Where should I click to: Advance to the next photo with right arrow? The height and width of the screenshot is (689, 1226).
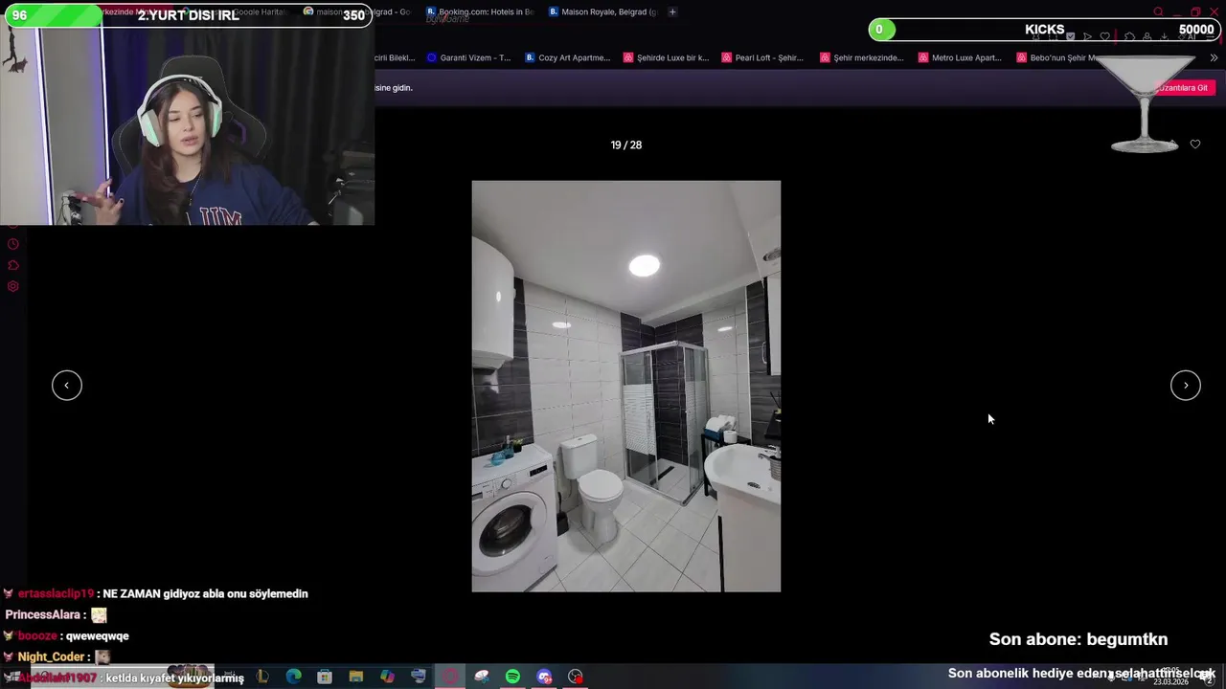click(1186, 385)
